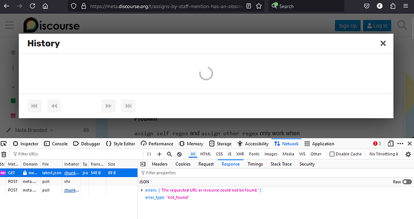Close the developer tools panel
The image size is (414, 219).
click(410, 143)
